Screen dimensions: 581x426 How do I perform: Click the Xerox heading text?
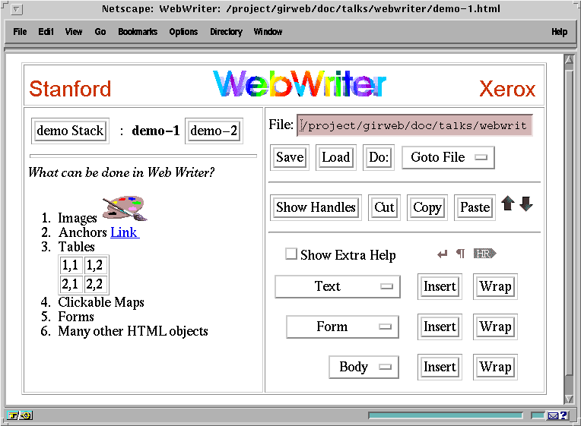pos(507,89)
